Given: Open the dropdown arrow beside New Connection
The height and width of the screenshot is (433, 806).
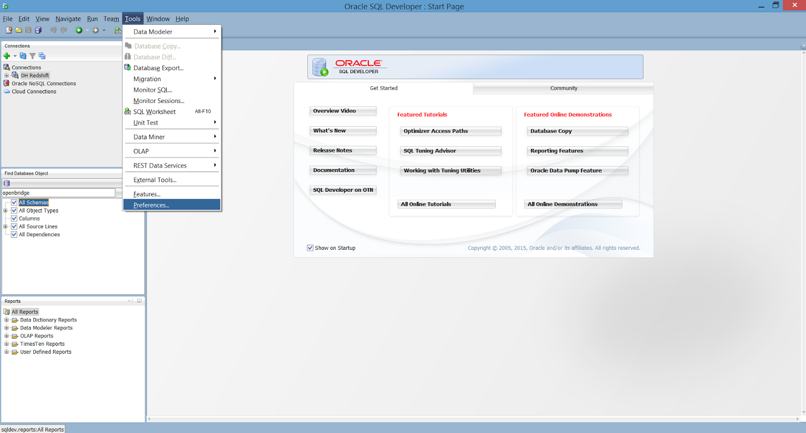Looking at the screenshot, I should [x=15, y=56].
